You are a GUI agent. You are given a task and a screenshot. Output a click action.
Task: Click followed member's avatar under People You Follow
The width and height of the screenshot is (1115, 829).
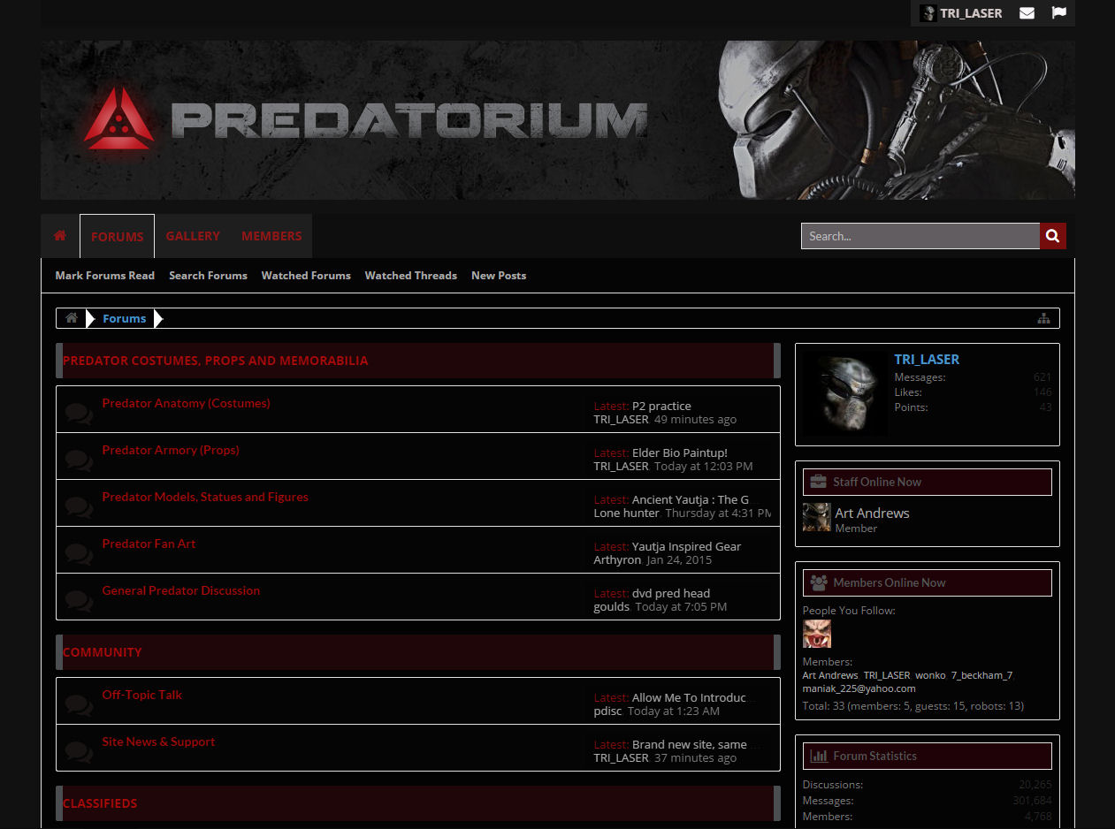817,634
